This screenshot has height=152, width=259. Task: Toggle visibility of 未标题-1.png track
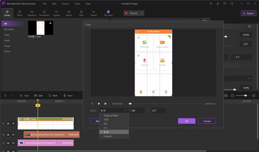[13, 124]
